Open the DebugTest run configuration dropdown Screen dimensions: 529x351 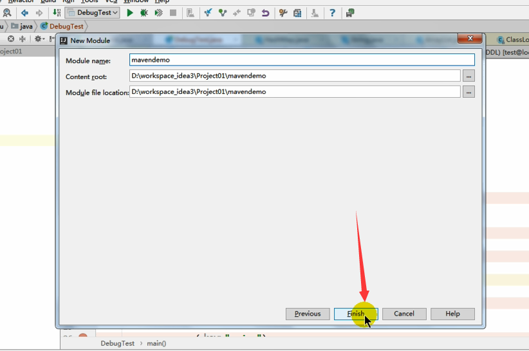coord(92,13)
